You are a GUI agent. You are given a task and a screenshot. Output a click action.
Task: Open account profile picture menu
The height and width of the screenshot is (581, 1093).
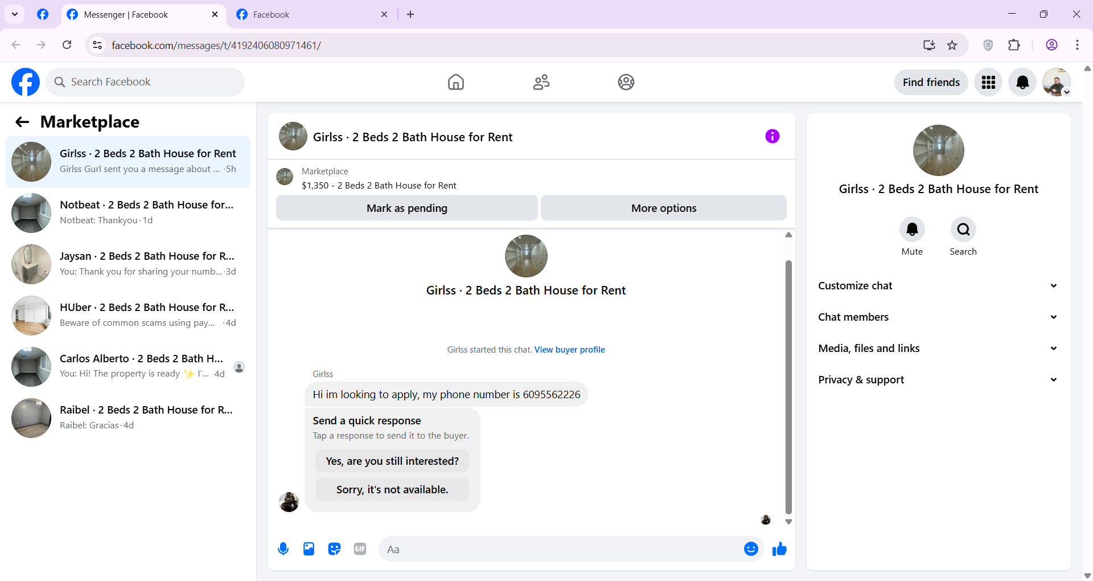(x=1057, y=83)
